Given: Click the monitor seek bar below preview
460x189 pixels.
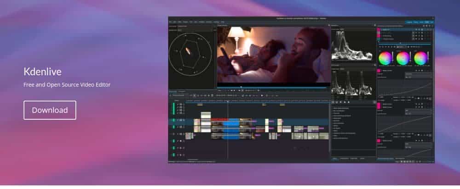Looking at the screenshot, I should [x=272, y=87].
